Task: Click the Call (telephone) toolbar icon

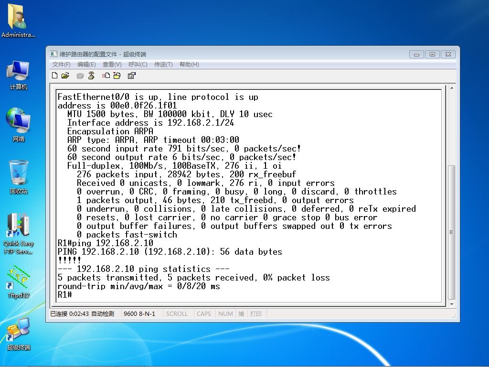Action: pos(80,76)
